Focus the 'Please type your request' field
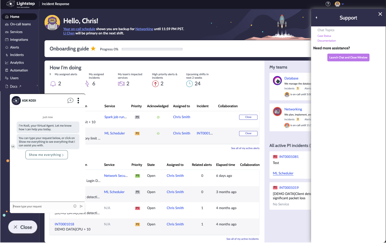Image resolution: width=386 pixels, height=243 pixels. coord(42,206)
